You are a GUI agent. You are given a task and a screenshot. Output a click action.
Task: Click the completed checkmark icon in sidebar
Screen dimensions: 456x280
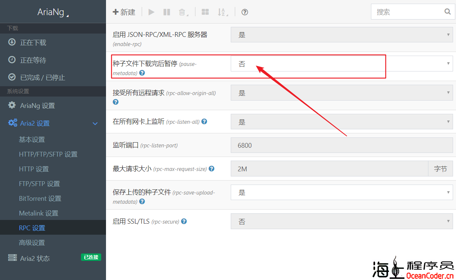pos(12,77)
